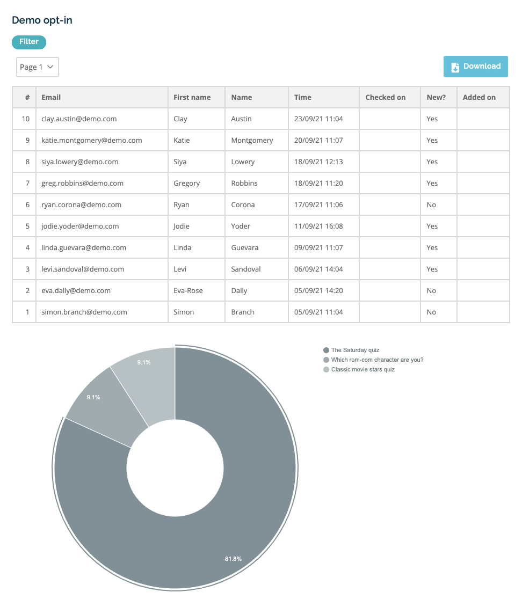
Task: Click the Filter button
Action: click(29, 42)
